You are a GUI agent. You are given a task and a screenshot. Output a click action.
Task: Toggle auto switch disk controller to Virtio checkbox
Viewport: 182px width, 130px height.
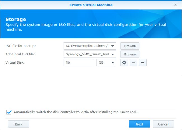9,112
